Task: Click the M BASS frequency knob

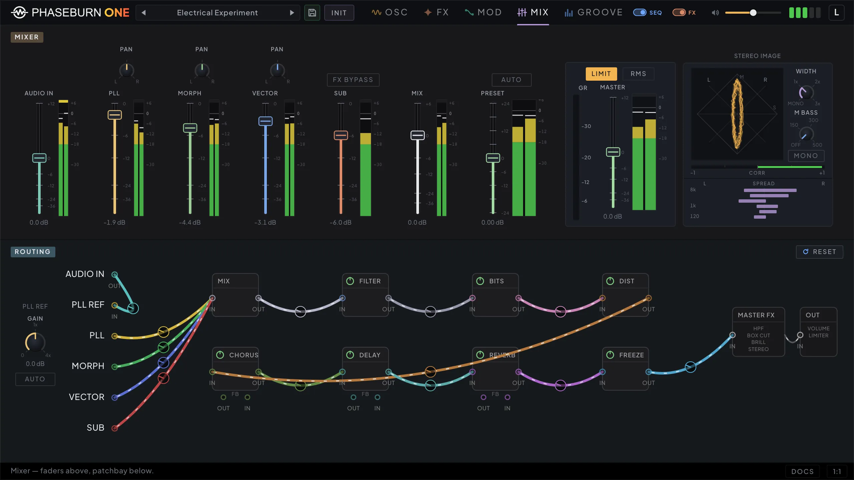Action: tap(806, 134)
